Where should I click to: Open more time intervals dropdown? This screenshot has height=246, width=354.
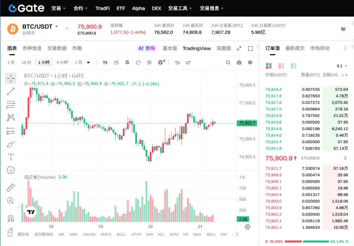click(88, 62)
